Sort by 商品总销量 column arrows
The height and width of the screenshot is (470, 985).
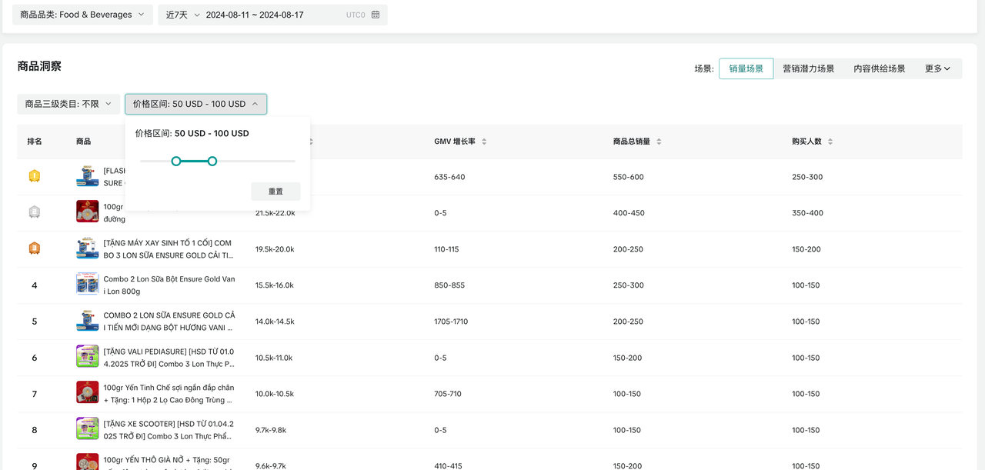pyautogui.click(x=659, y=142)
